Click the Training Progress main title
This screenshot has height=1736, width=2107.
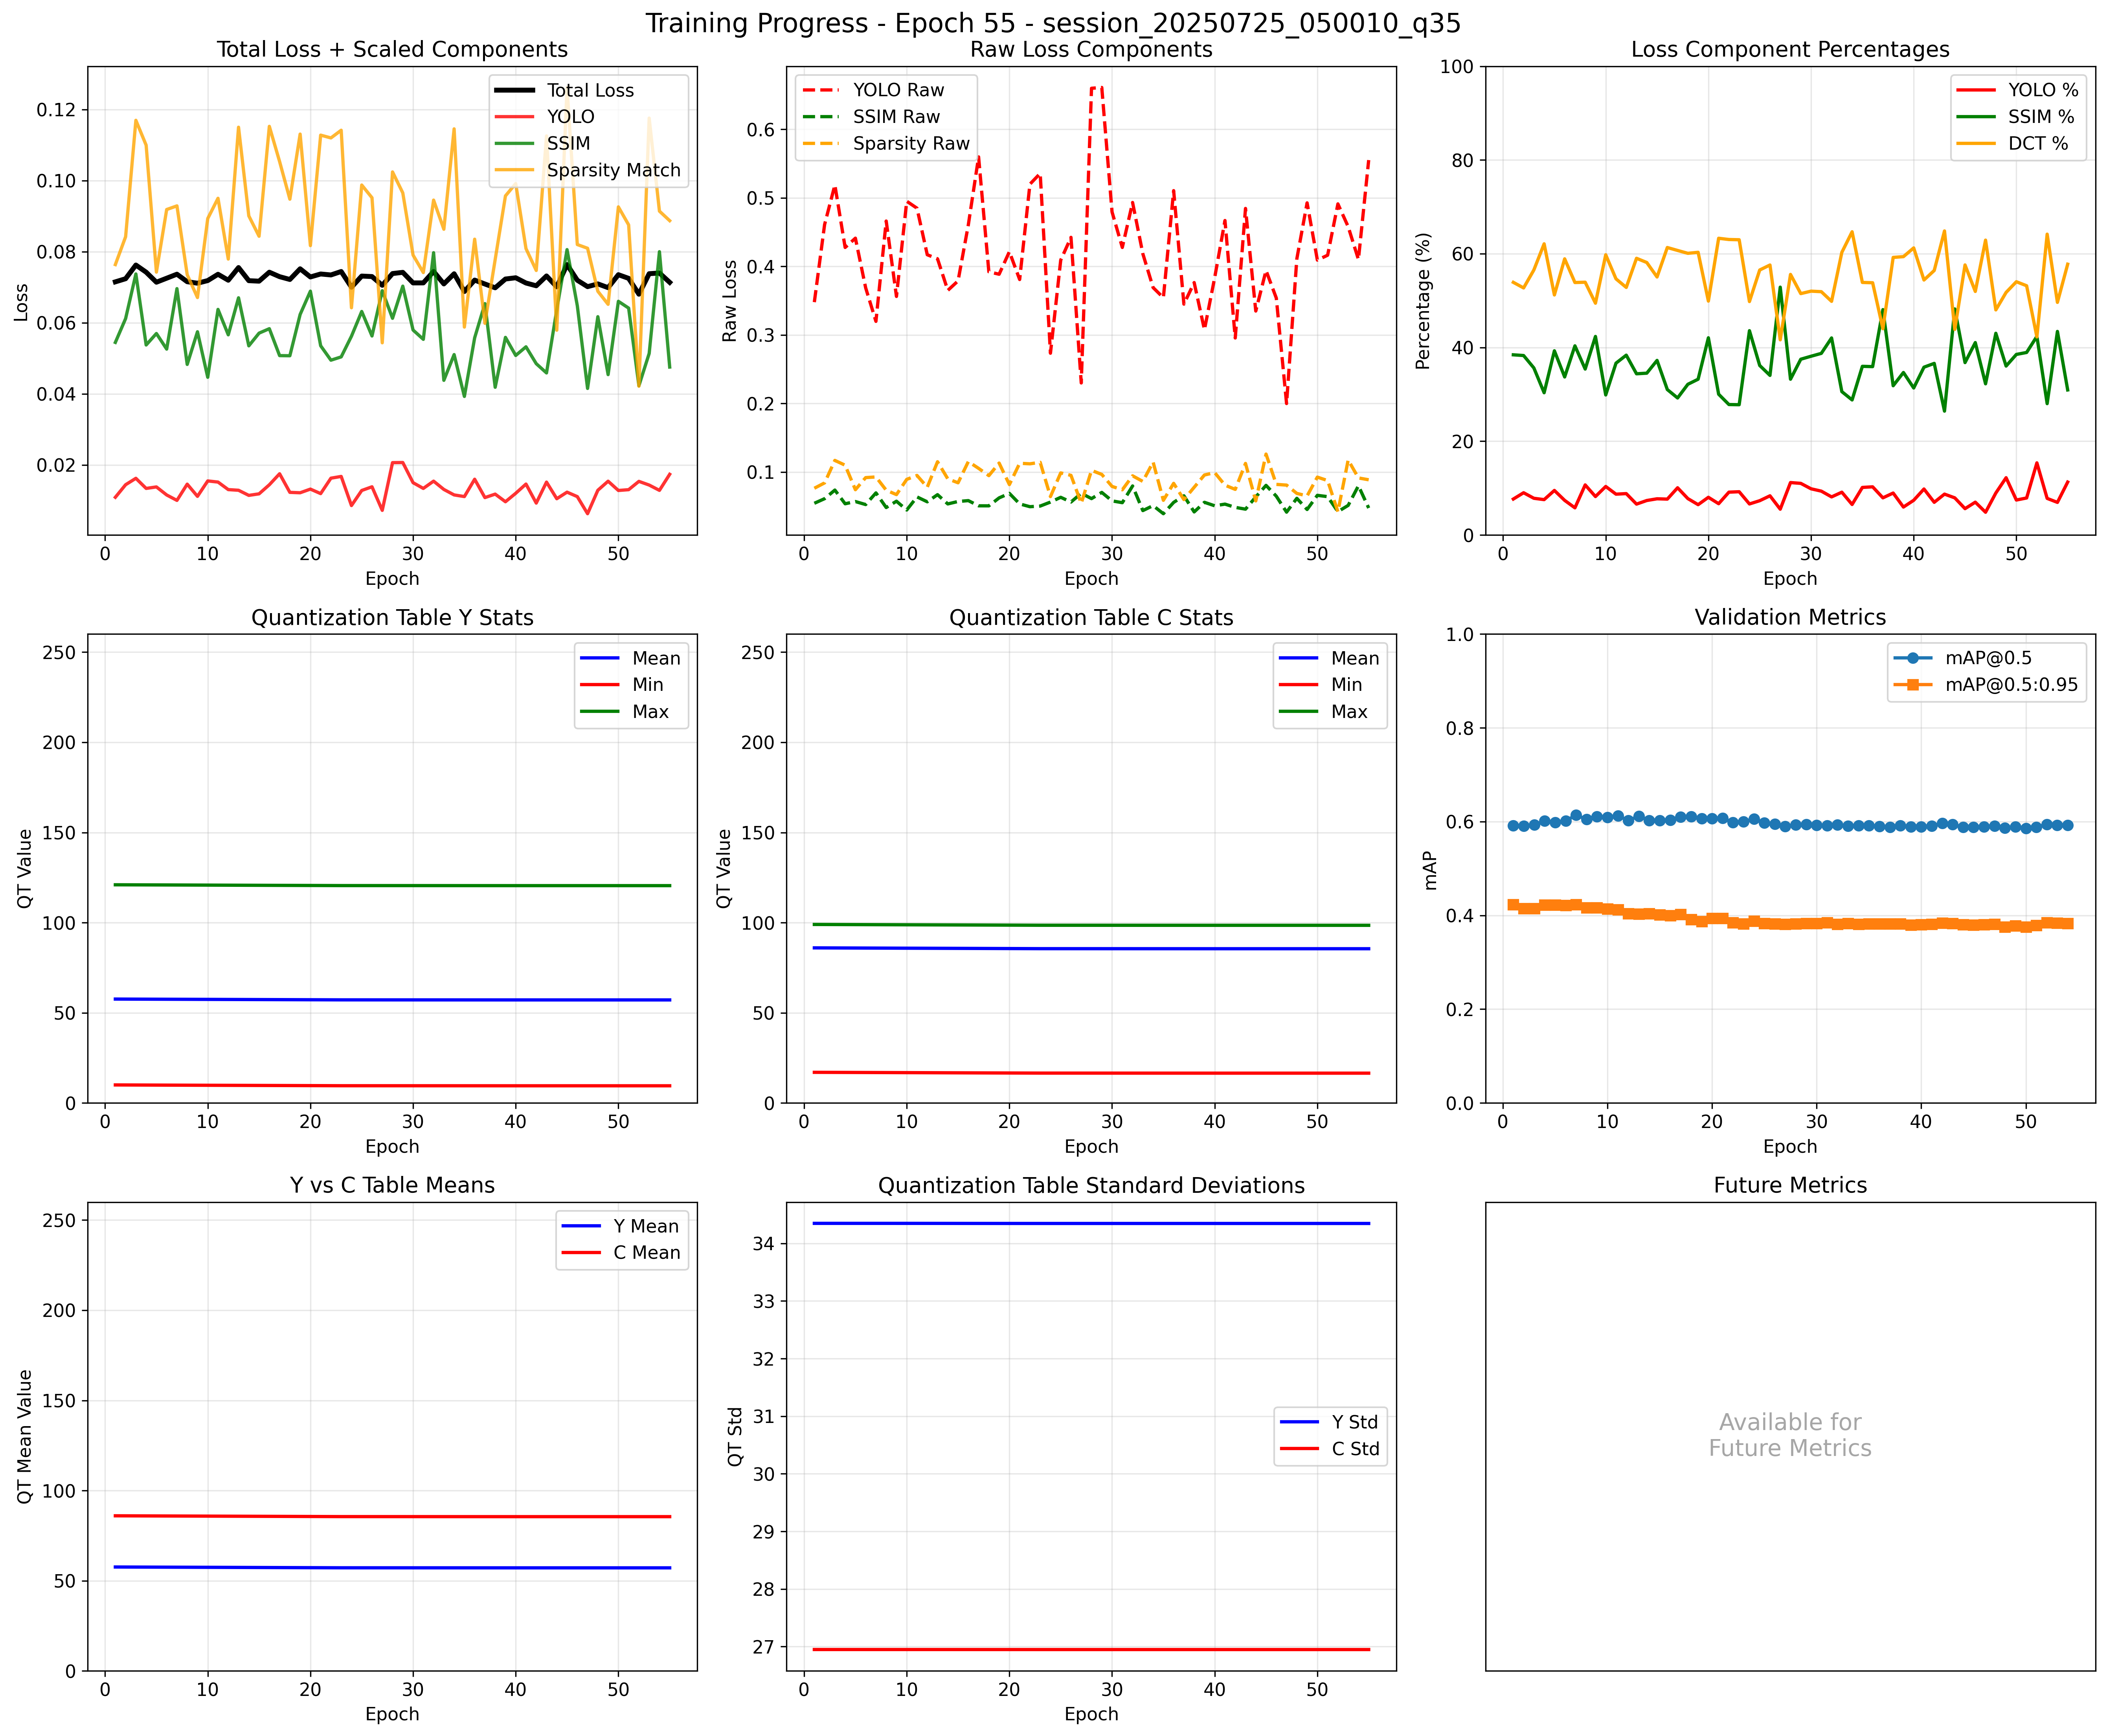tap(1053, 23)
